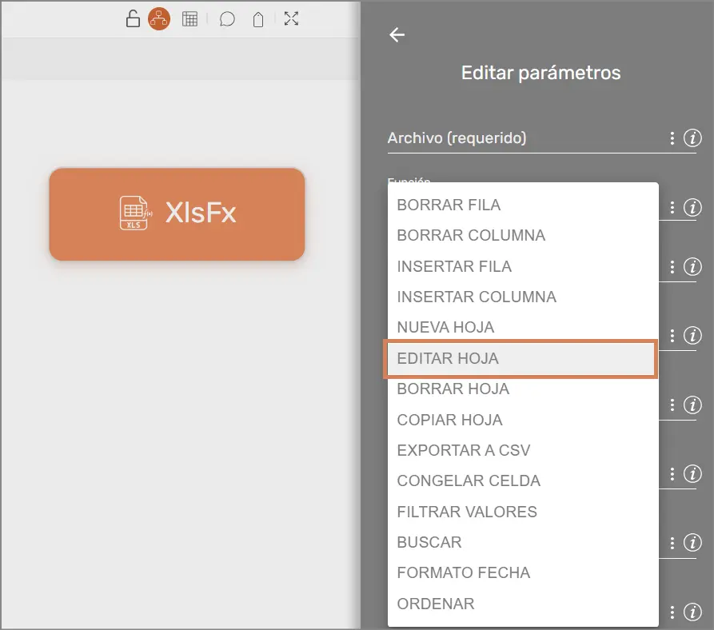Open the three-dot menu next to Archivo
The width and height of the screenshot is (714, 630).
[672, 138]
